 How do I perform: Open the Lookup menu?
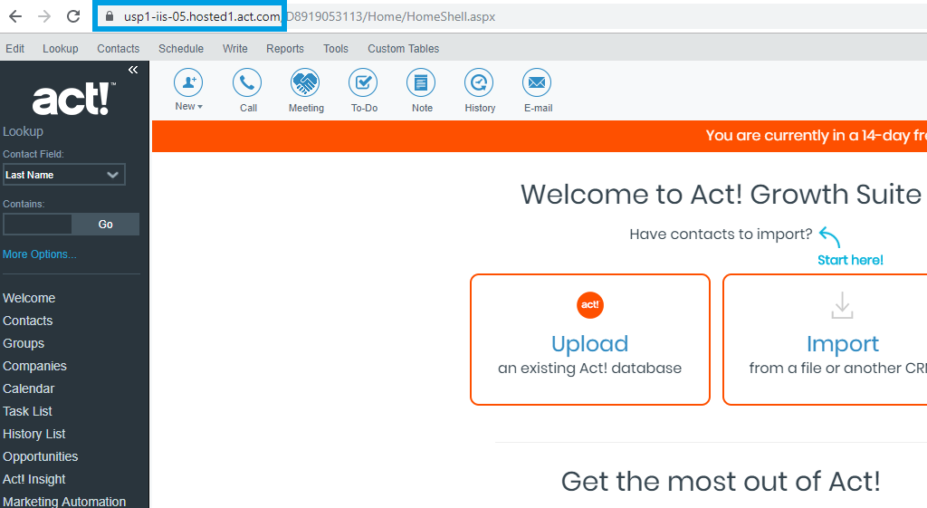pyautogui.click(x=61, y=49)
